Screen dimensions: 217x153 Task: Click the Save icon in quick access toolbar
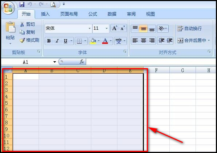22,4
